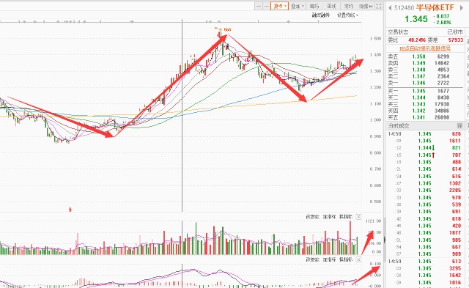469x288 pixels.
Task: Click the -2.68% change percentage
Action: pos(443,23)
